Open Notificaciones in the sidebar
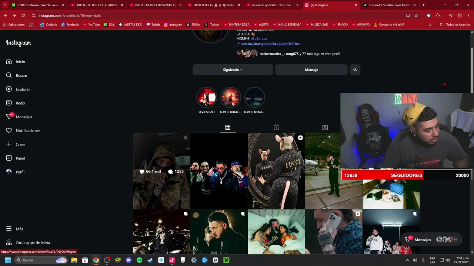 point(23,131)
